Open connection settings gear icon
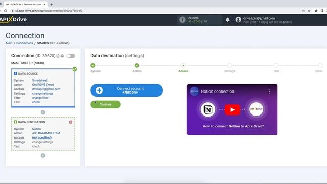The height and width of the screenshot is (184, 327). point(62,56)
